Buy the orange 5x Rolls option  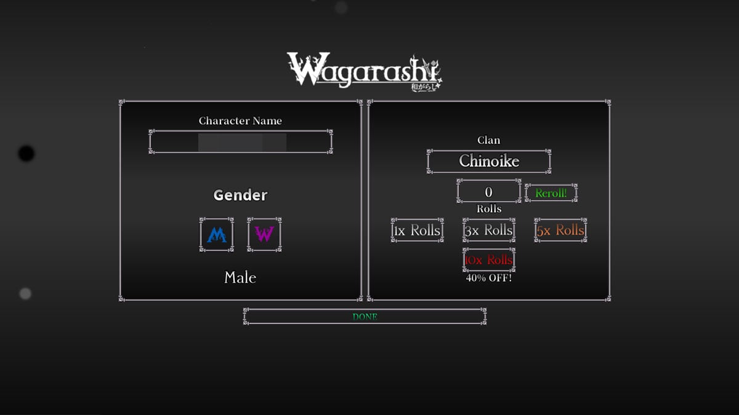(x=560, y=230)
